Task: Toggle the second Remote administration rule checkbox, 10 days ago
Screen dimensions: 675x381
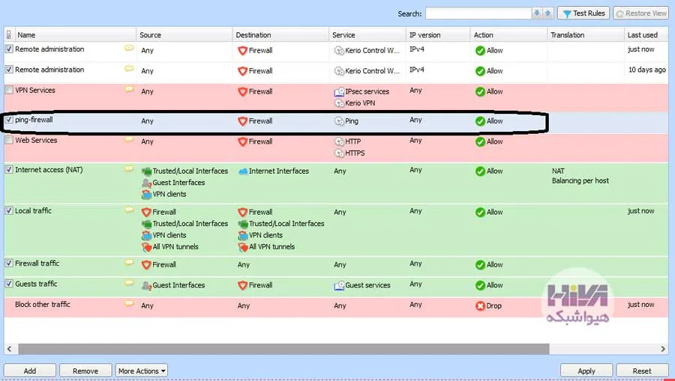Action: tap(9, 70)
